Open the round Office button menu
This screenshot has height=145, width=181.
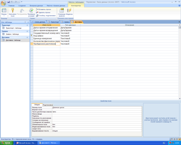point(3,3)
